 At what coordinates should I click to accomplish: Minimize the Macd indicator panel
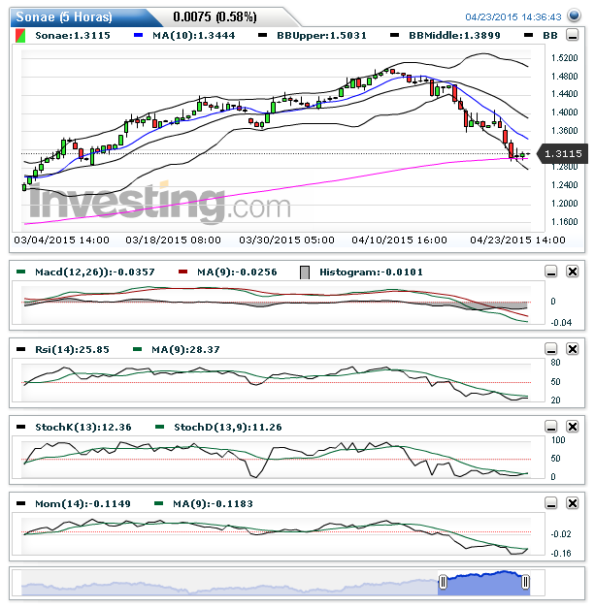(x=551, y=272)
